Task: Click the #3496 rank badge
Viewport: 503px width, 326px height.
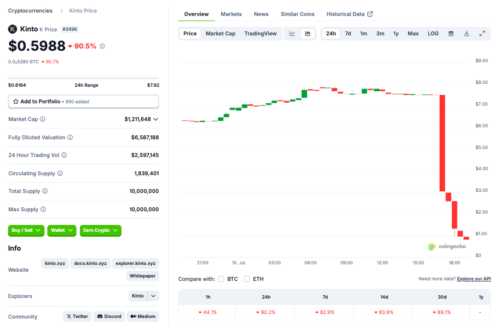Action: (70, 29)
